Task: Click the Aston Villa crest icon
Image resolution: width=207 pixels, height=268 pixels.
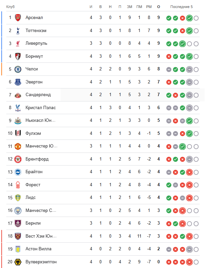Action: pos(18,249)
